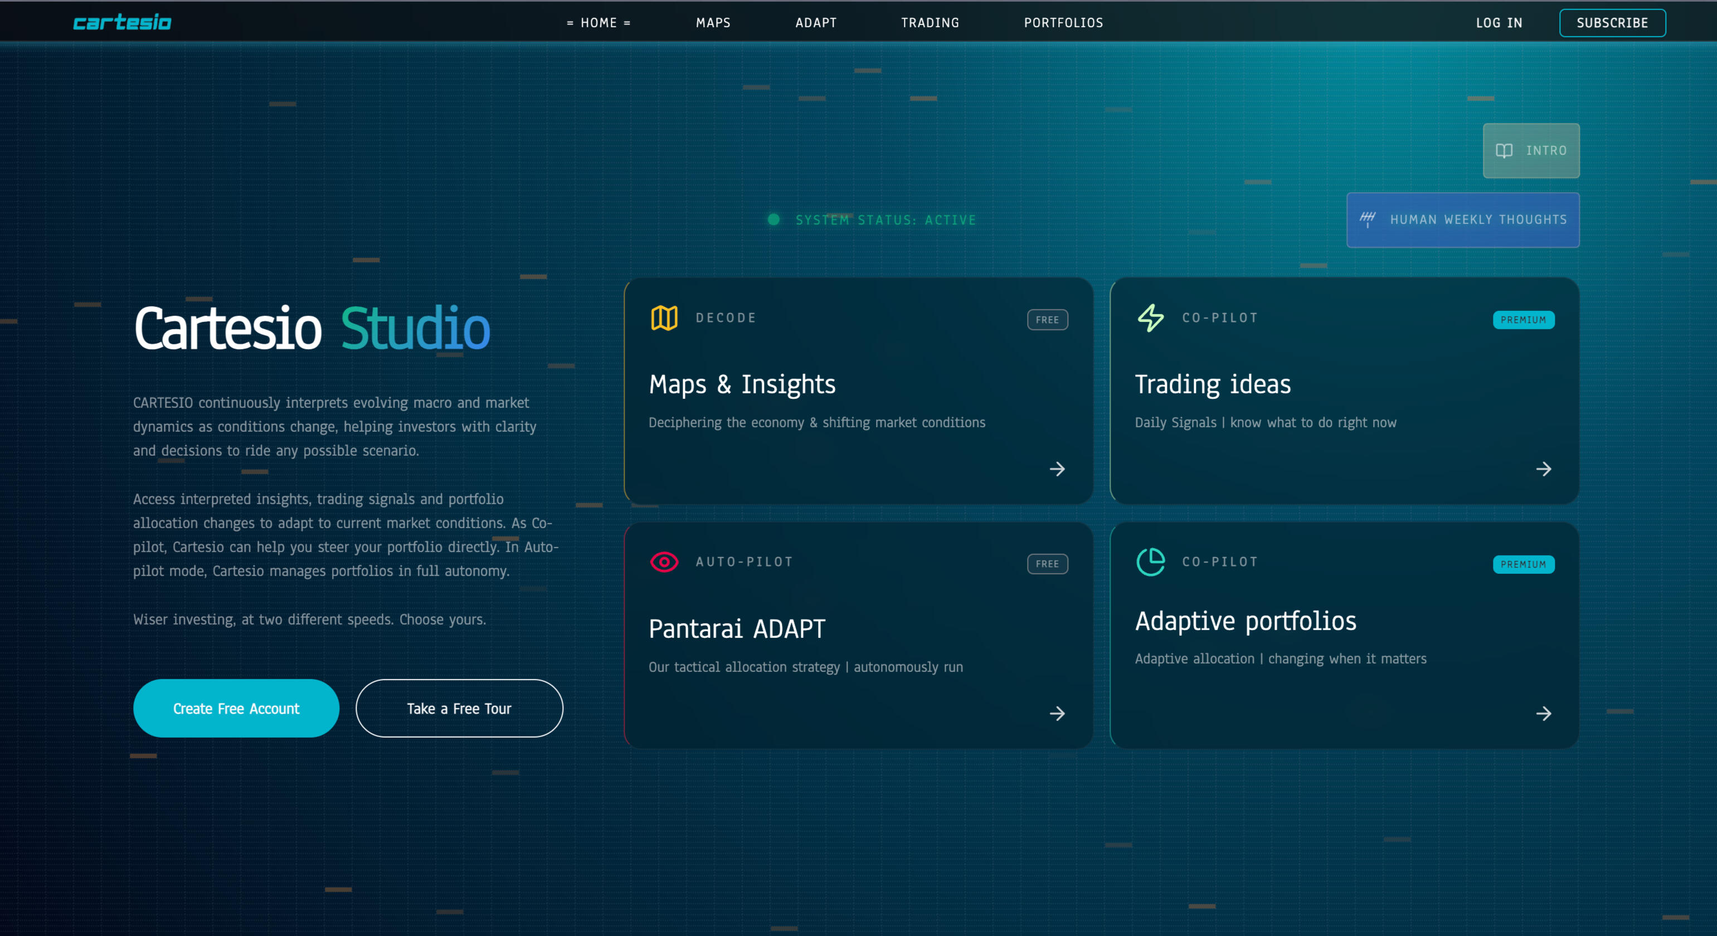
Task: Click the arrow on the Maps & Insights card
Action: (1057, 469)
